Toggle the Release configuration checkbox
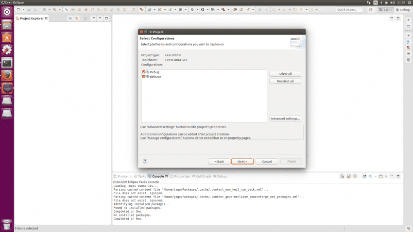The width and height of the screenshot is (413, 232). (144, 77)
